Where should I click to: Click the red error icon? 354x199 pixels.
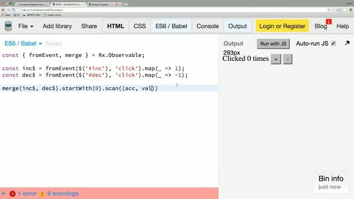click(12, 193)
